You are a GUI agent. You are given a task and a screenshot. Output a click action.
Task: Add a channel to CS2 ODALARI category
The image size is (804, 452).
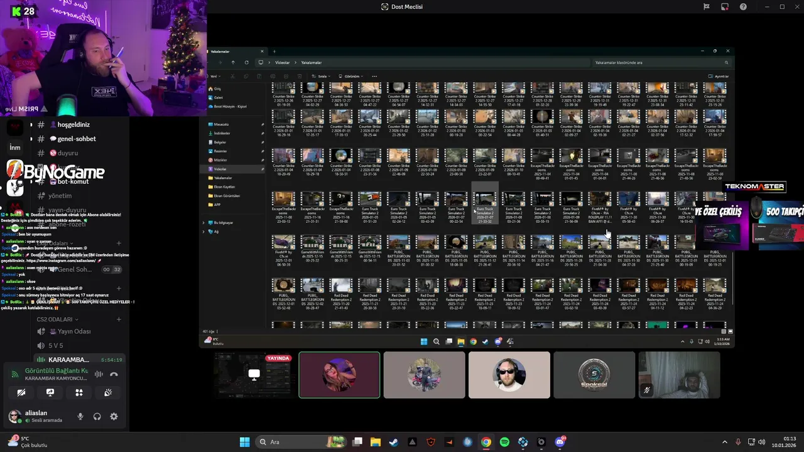119,319
